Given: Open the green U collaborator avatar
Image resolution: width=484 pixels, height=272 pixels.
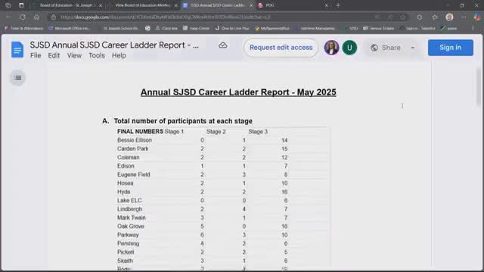Looking at the screenshot, I should click(x=349, y=48).
